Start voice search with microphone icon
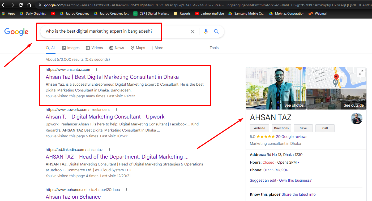Viewport: 372px width, 201px height. 206,32
